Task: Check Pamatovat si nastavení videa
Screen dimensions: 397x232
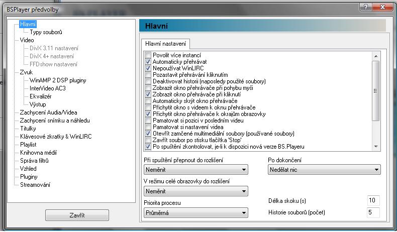Action: coord(148,127)
